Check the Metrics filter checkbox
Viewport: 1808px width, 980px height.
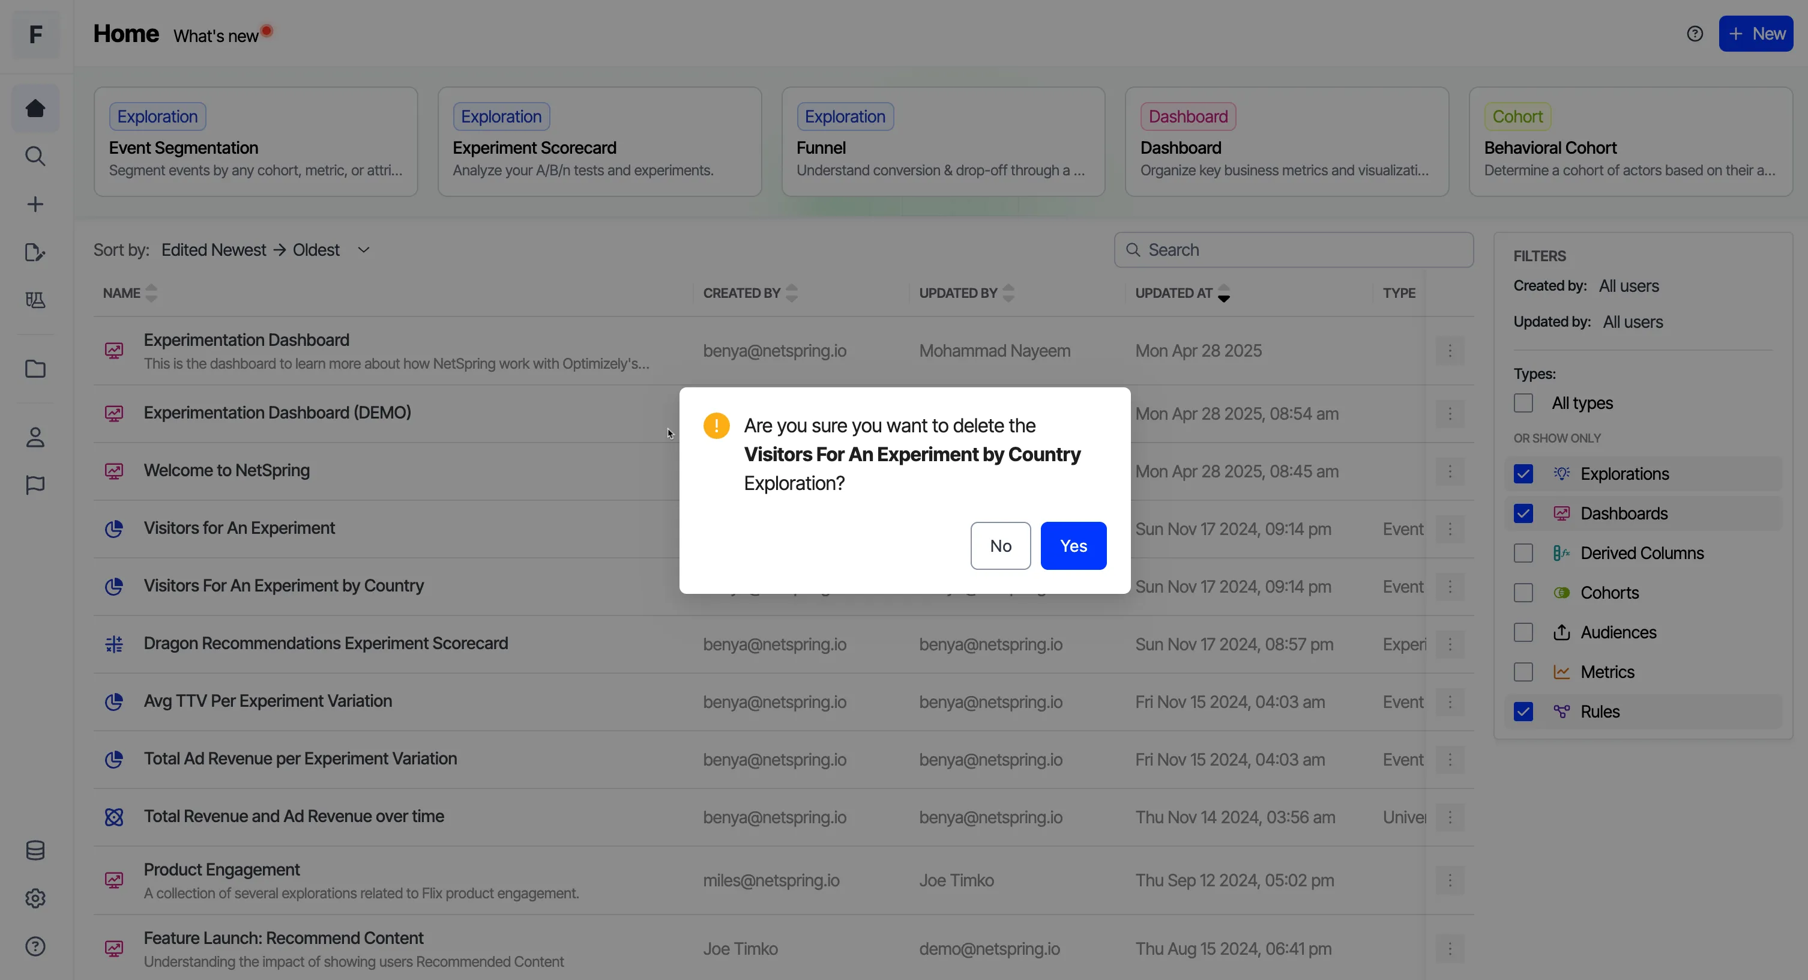pos(1523,672)
